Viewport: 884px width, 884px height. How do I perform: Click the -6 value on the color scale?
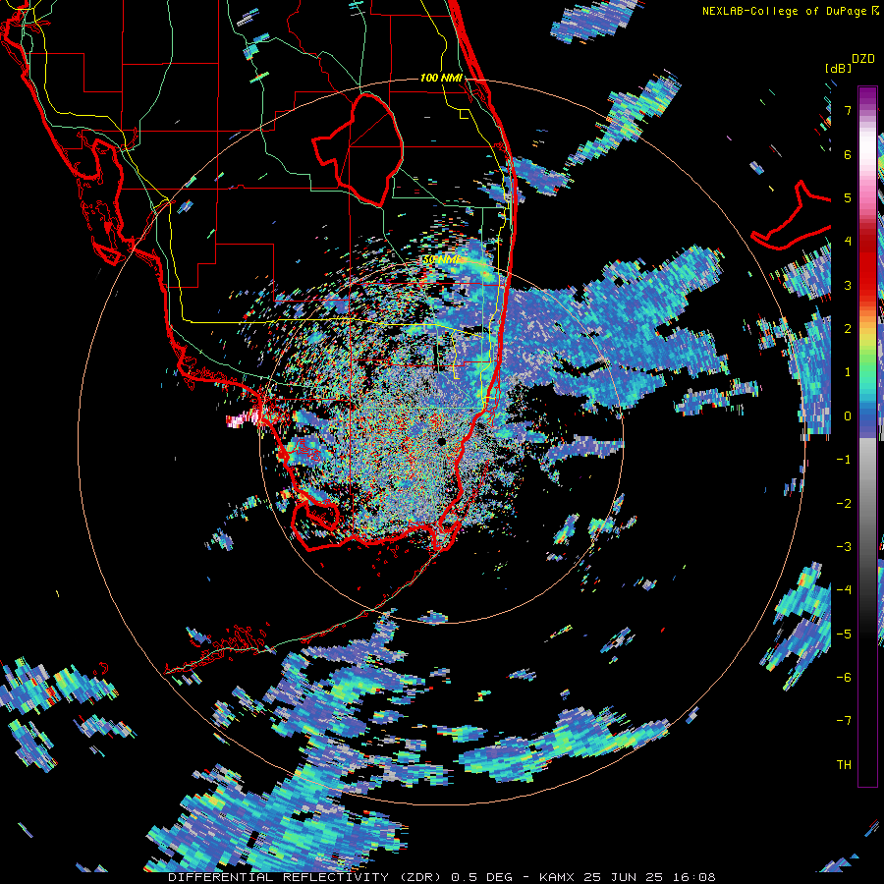pyautogui.click(x=844, y=678)
